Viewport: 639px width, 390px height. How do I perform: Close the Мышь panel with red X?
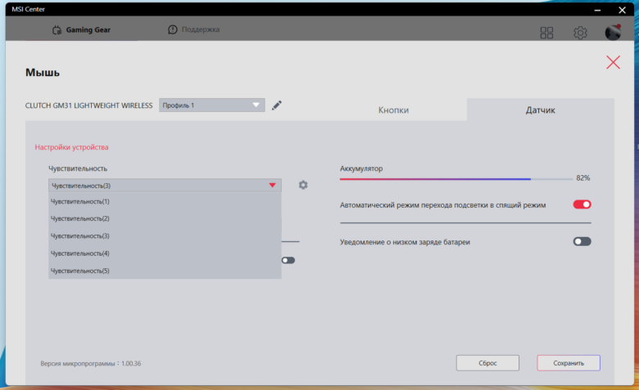click(x=613, y=62)
